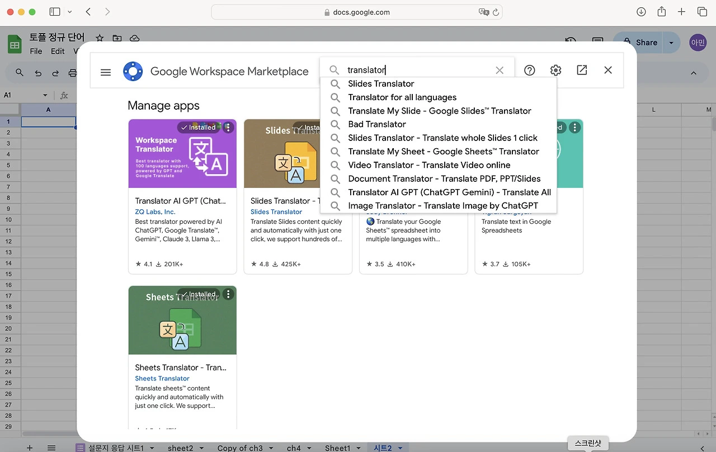Open the all sheets list
The image size is (716, 452).
point(51,448)
